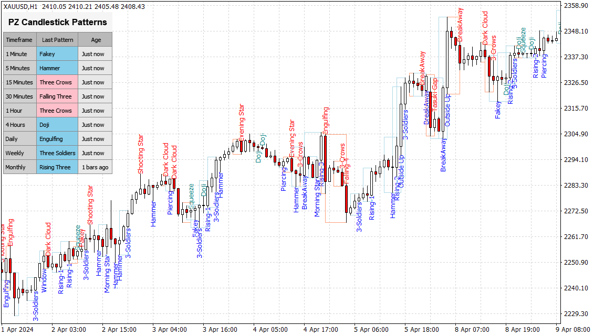The width and height of the screenshot is (594, 336).
Task: Click the 'Doji' cell in the 4 Hours row
Action: (58, 125)
